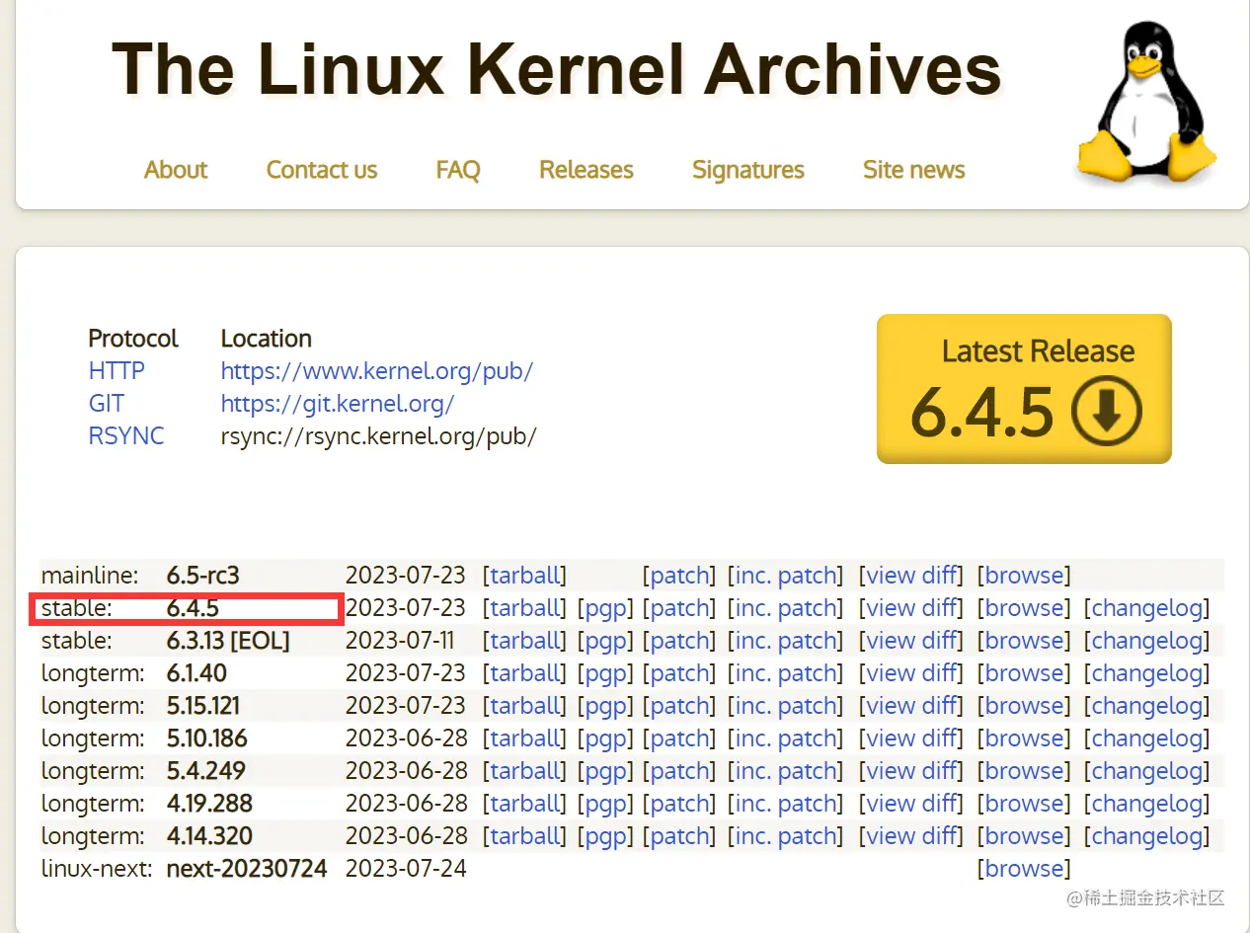Open inc. patch for longterm 4.14.320

(x=787, y=837)
